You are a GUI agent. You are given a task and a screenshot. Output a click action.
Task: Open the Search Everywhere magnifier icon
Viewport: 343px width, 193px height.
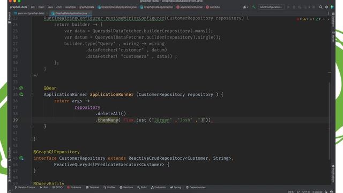tap(320, 7)
